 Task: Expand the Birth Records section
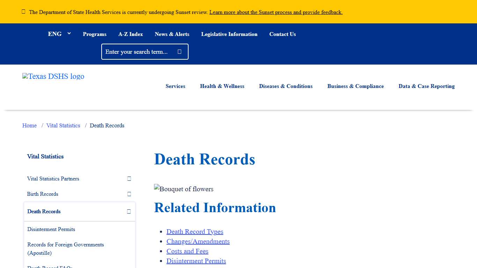(x=129, y=194)
